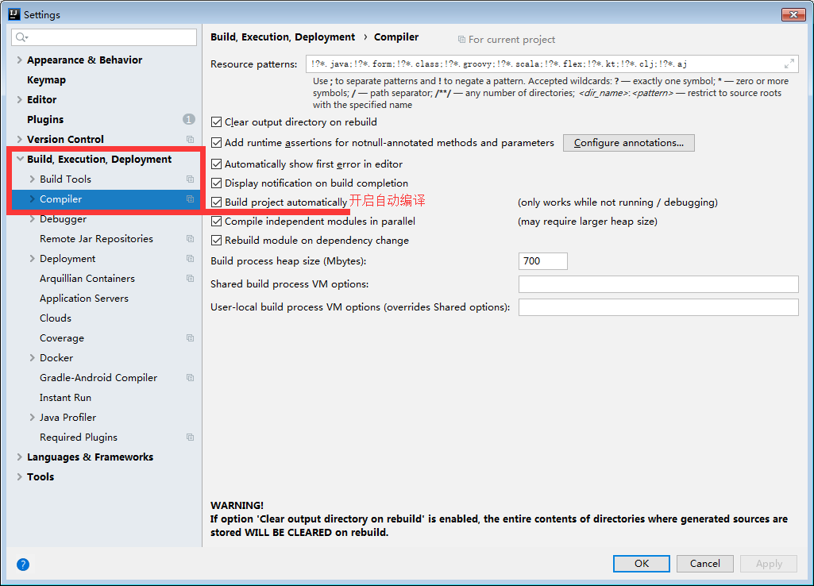
Task: Uncheck Clear output directory on rebuild
Action: coord(217,122)
